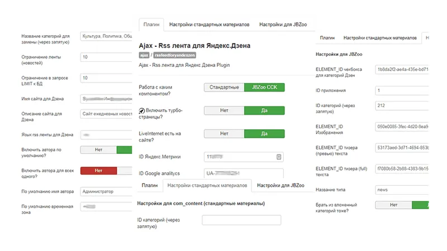The width and height of the screenshot is (447, 251).
Task: Set turbo pages option to Да
Action: 264,110
